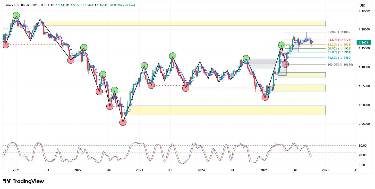Click the red circle marker at the early-2025 low
Screen dimensions: 375x189
click(x=265, y=97)
